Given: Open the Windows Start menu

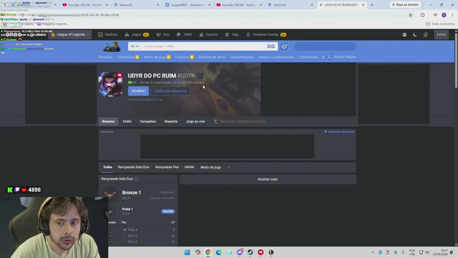Looking at the screenshot, I should (x=187, y=252).
